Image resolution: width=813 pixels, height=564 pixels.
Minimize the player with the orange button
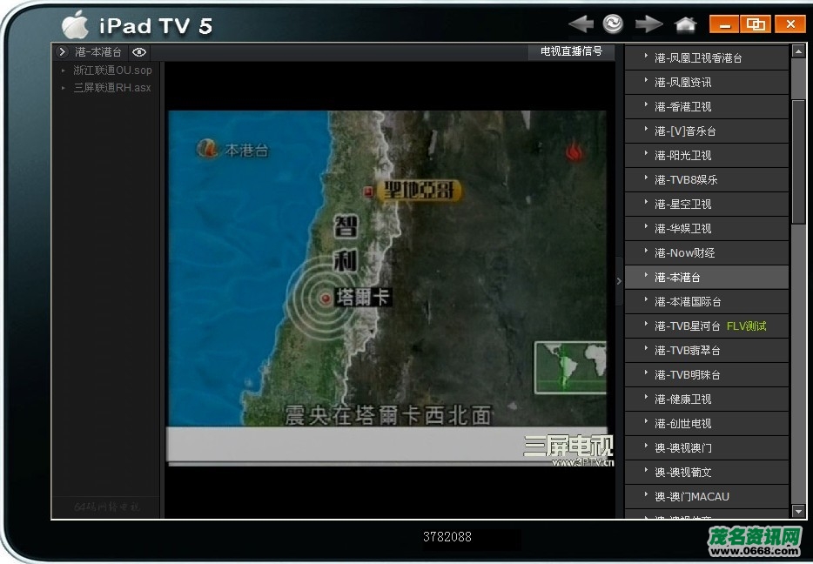pyautogui.click(x=723, y=24)
